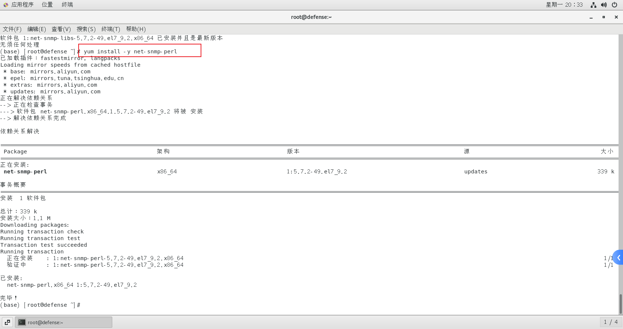623x329 pixels.
Task: Click the 大小 column header
Action: (x=607, y=151)
